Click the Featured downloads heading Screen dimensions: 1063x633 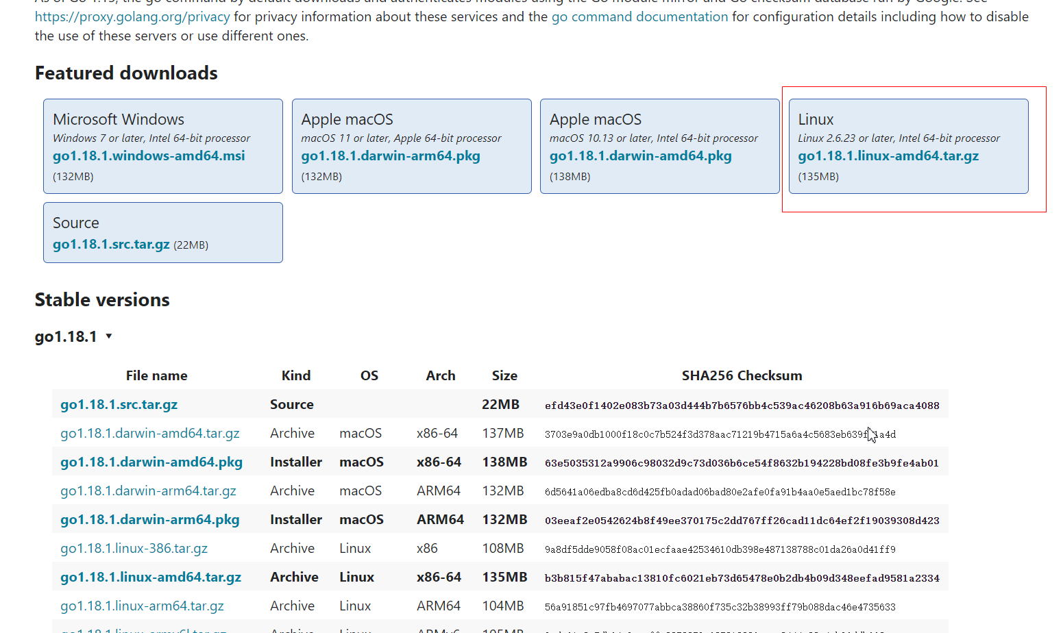point(126,73)
